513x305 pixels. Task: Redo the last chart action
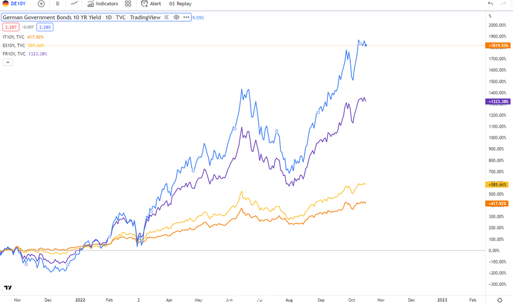click(504, 4)
